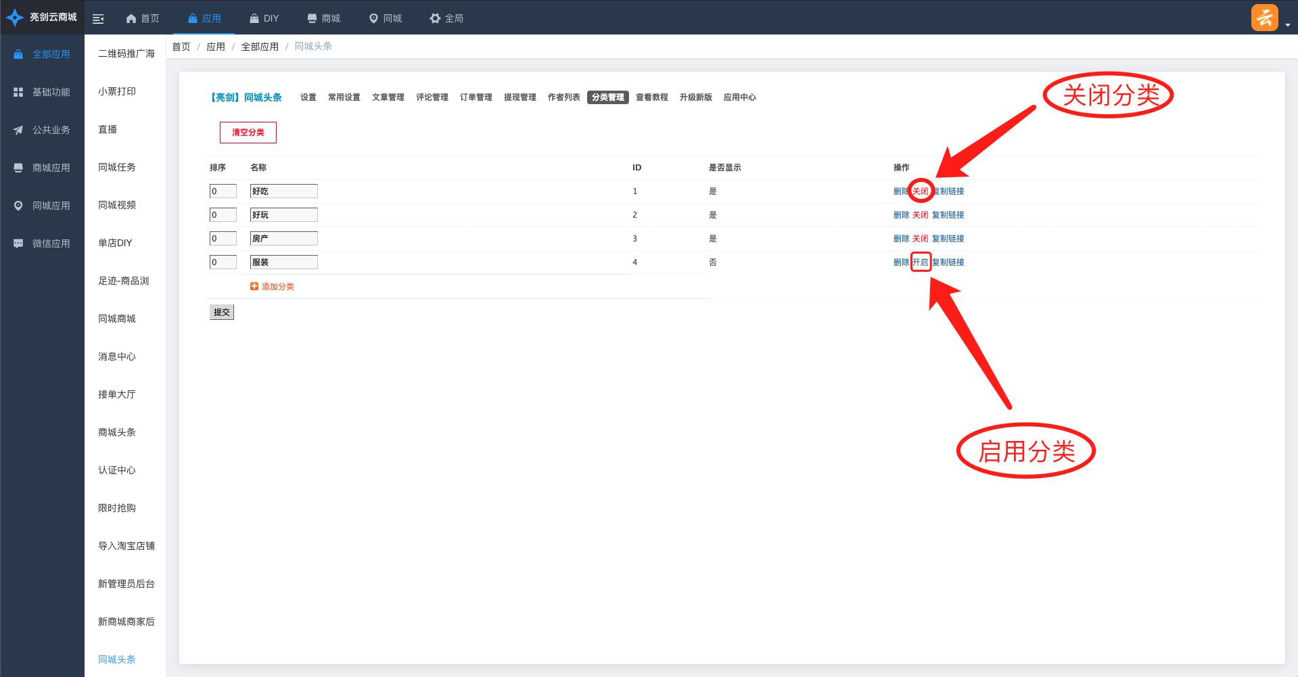Switch to the 文章管理 tab
The image size is (1298, 677).
(388, 97)
